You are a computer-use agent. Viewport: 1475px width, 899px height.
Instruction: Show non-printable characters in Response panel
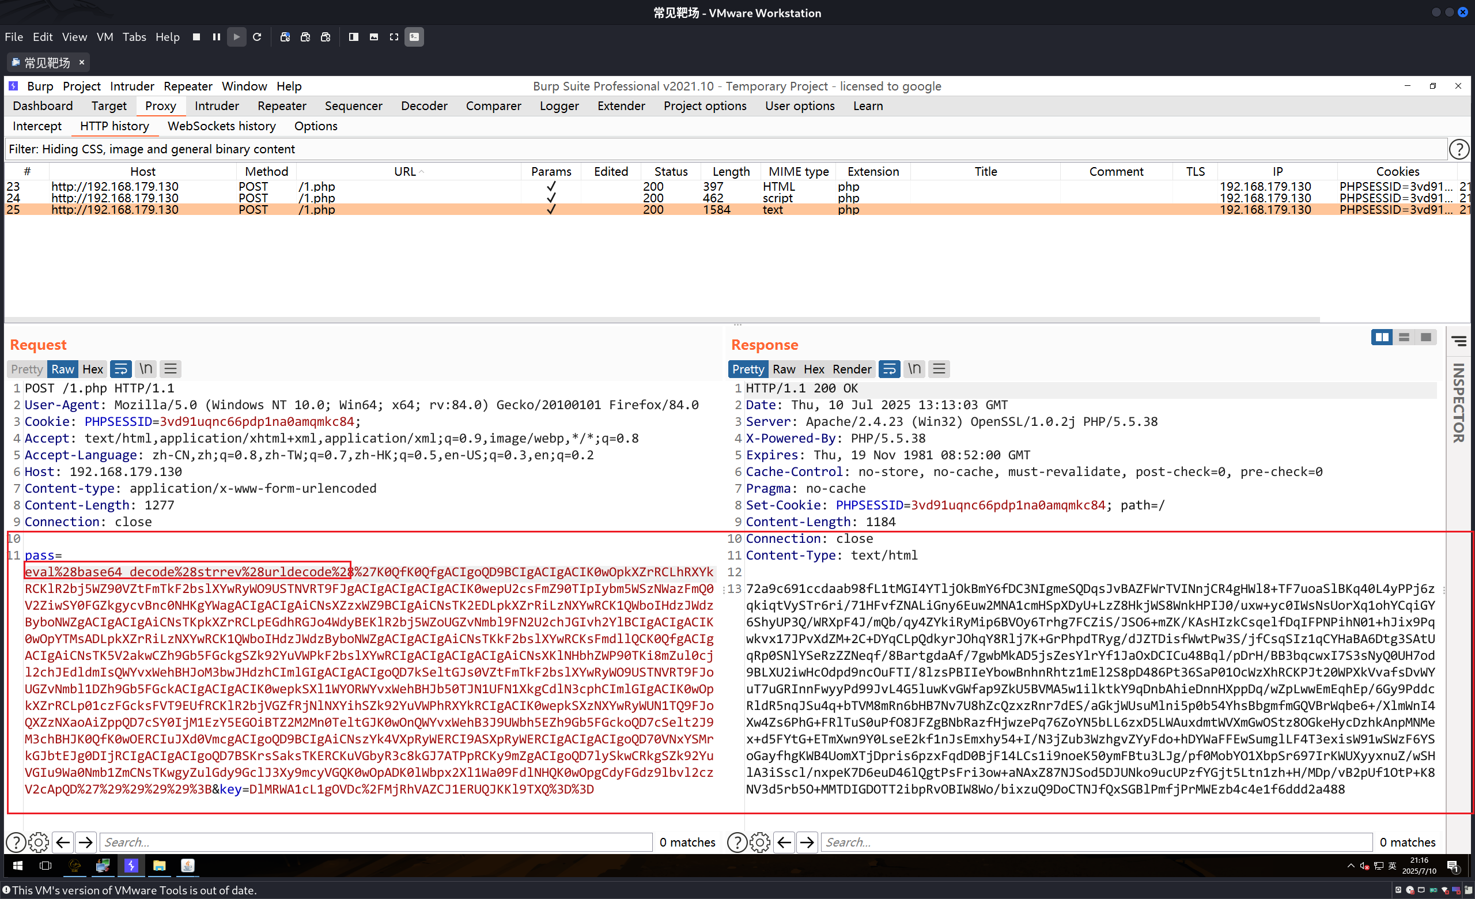[x=914, y=369]
